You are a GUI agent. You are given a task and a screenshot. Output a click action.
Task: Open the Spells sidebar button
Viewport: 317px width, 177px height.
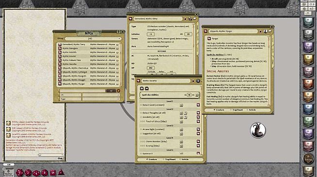click(x=308, y=133)
